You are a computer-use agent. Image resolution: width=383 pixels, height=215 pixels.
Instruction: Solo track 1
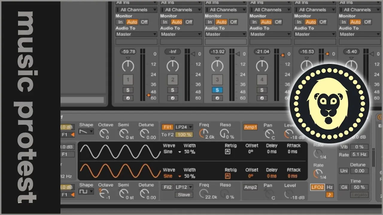[128, 90]
